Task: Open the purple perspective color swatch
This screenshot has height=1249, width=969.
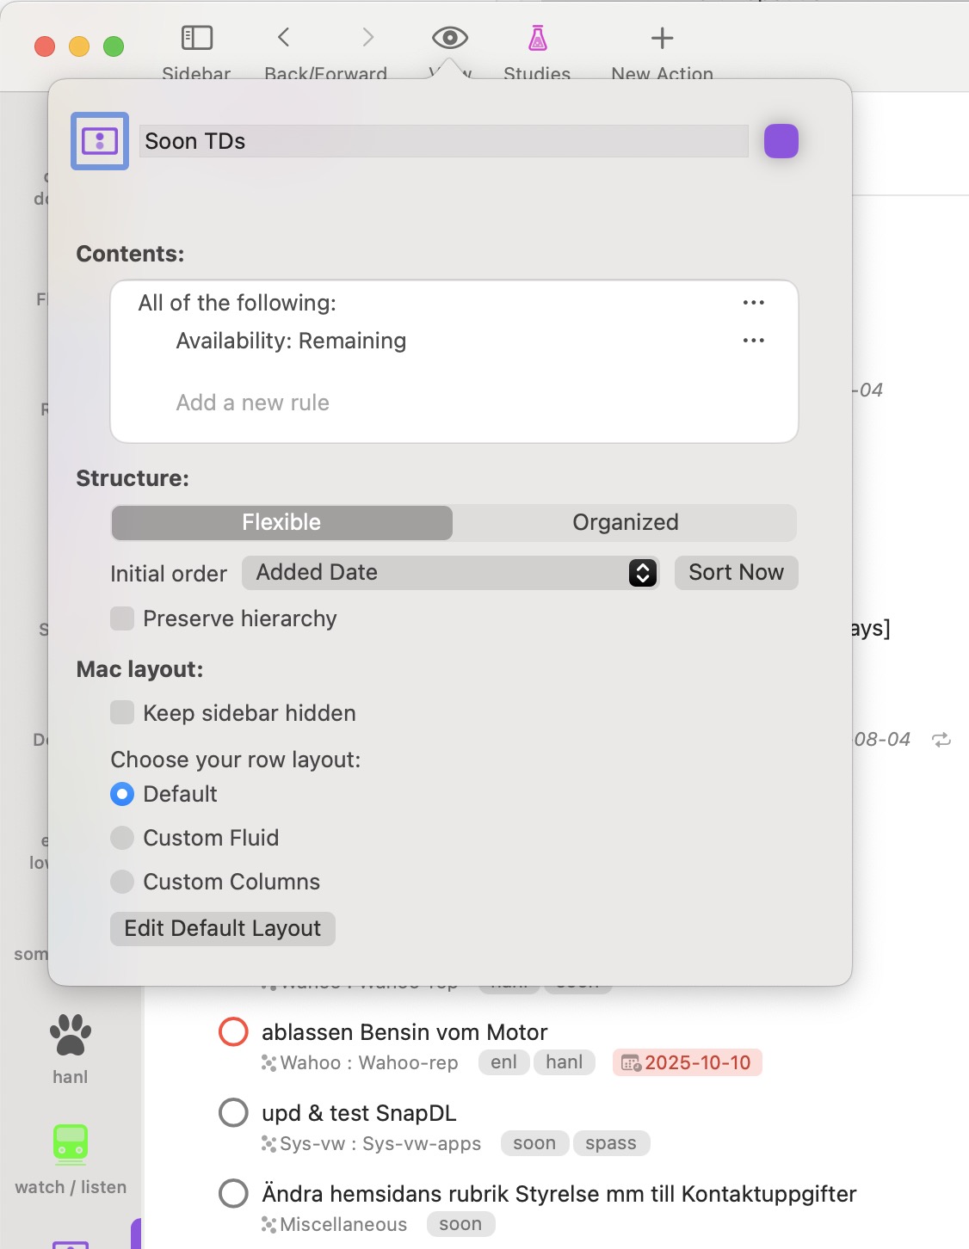Action: click(781, 141)
